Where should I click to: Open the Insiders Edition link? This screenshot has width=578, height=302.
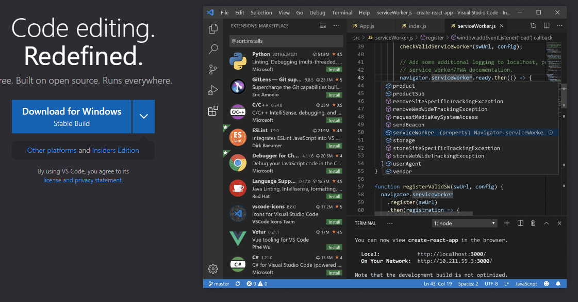[115, 150]
